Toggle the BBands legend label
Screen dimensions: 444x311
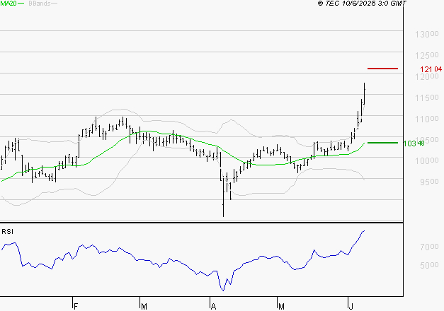coord(38,4)
